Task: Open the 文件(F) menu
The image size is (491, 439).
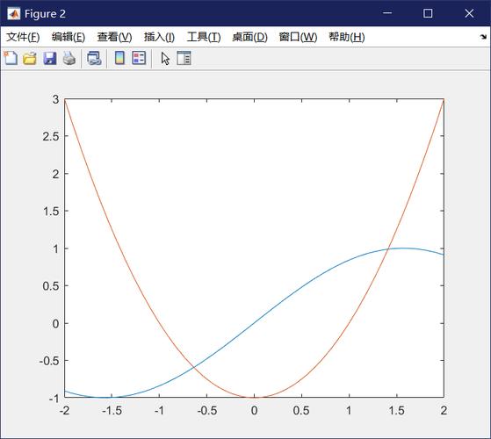Action: 23,37
